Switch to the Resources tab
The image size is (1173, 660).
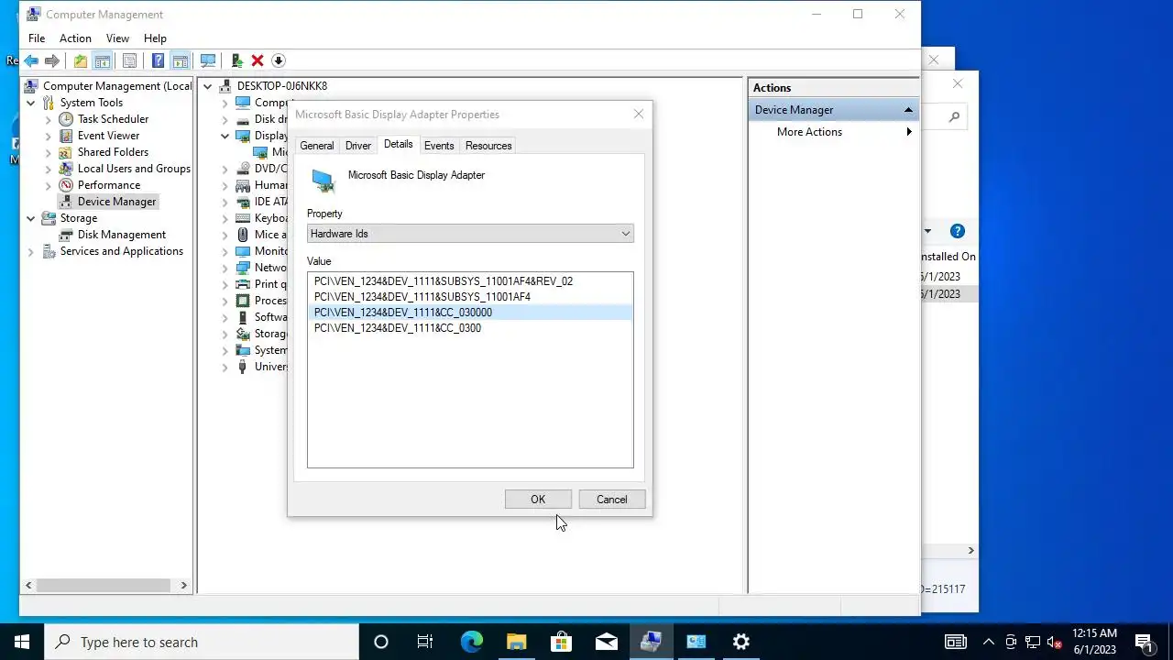488,146
